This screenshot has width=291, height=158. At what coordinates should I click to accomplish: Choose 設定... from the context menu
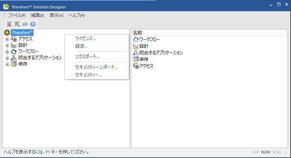click(97, 46)
